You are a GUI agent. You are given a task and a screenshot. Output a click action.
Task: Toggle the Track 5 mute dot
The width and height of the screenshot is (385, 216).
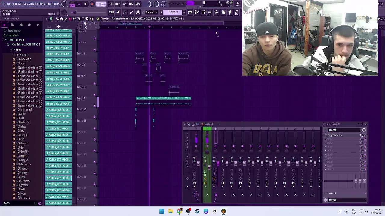coord(94,61)
